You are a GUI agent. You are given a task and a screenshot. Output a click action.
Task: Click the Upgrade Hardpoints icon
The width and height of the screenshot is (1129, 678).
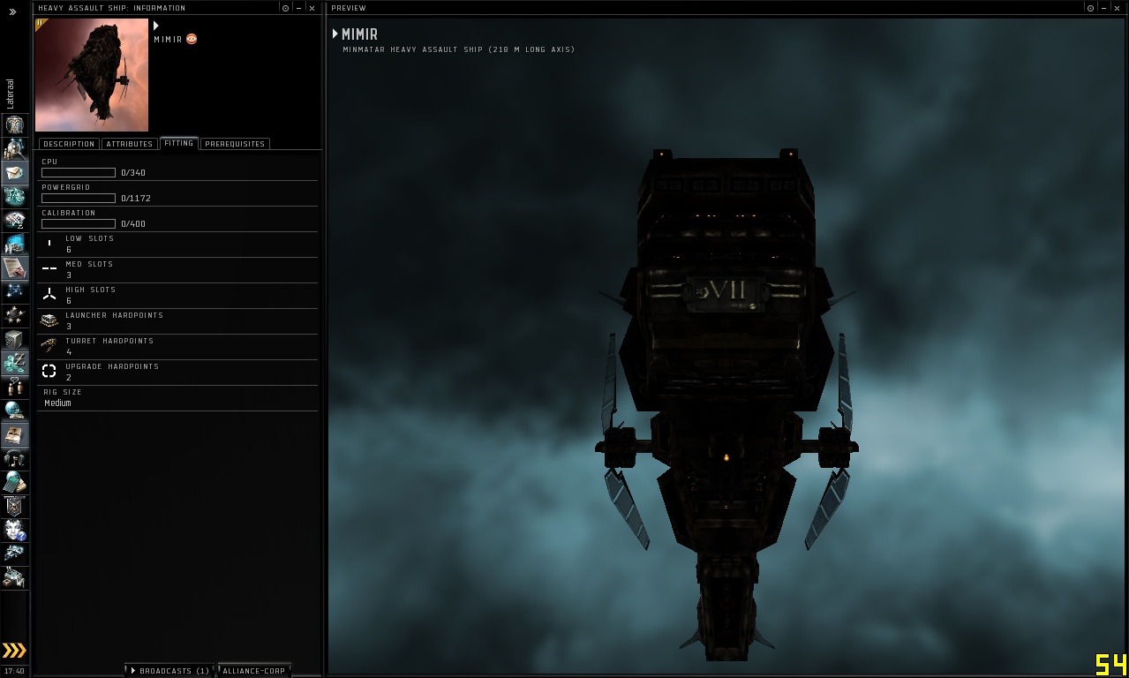(x=49, y=372)
